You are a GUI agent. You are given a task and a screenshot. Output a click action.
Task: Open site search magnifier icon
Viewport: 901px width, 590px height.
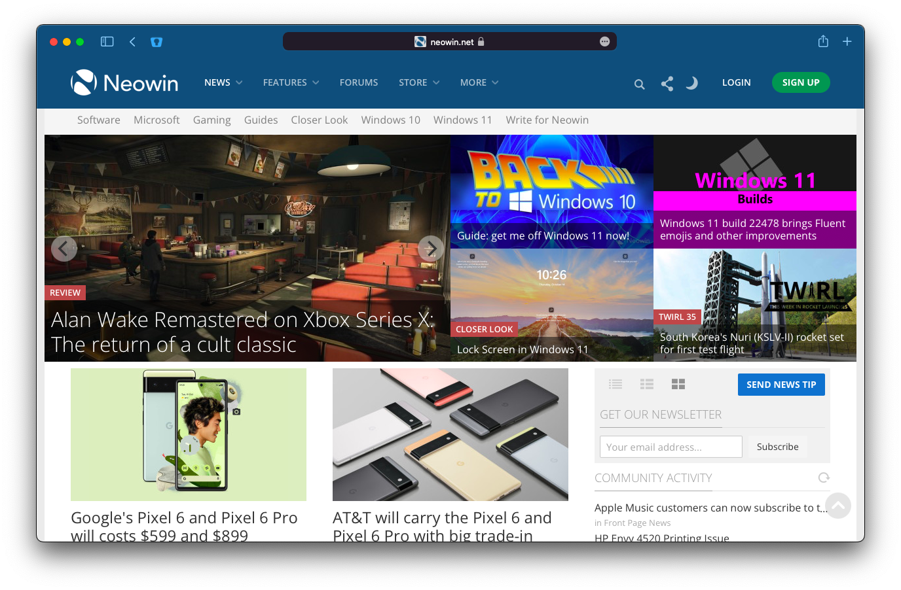(640, 84)
